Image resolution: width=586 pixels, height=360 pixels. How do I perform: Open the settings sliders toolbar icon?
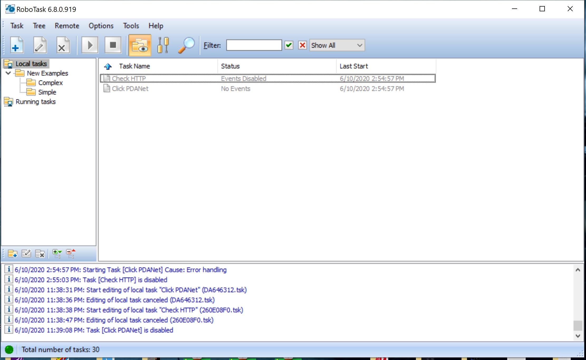[163, 45]
